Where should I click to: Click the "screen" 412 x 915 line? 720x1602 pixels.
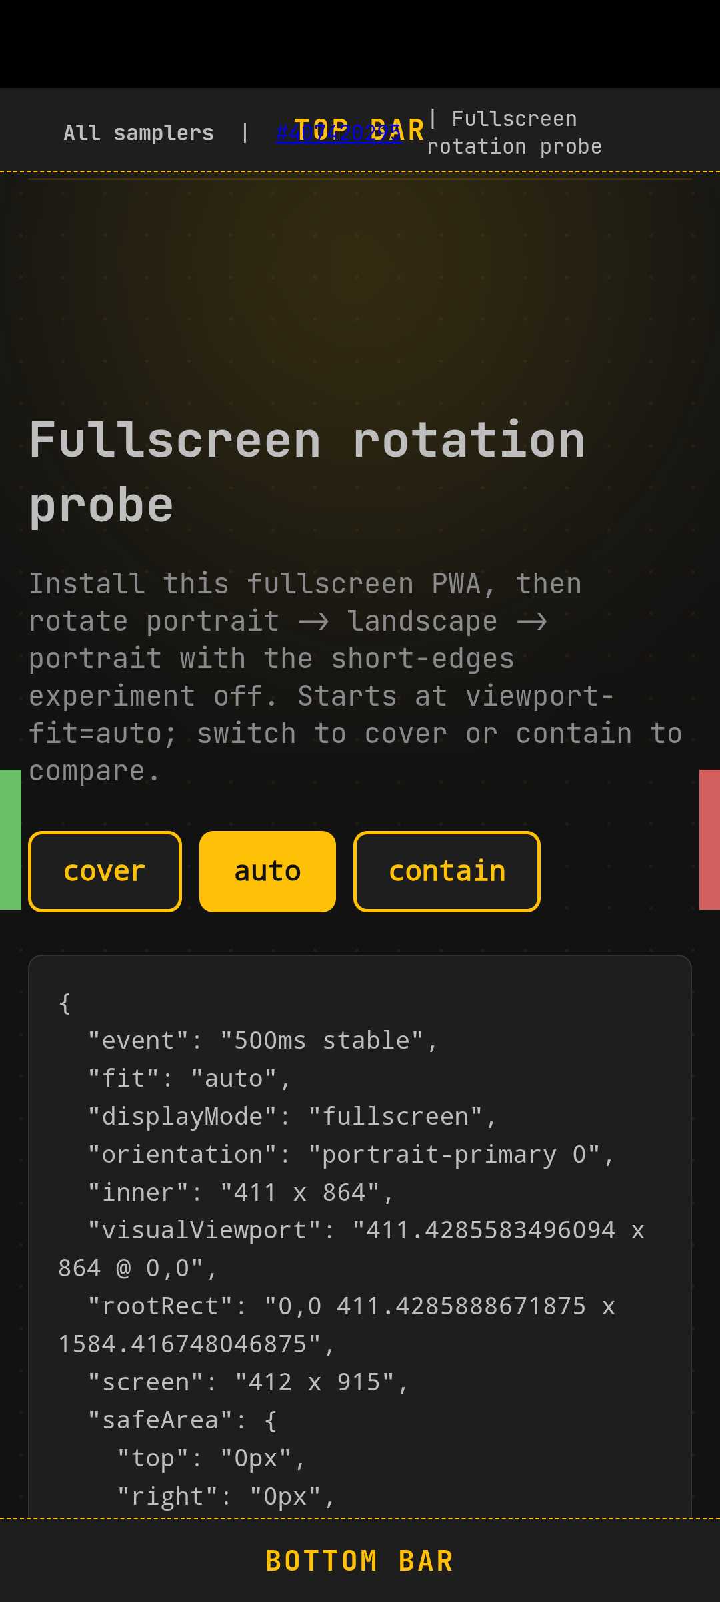point(248,1382)
